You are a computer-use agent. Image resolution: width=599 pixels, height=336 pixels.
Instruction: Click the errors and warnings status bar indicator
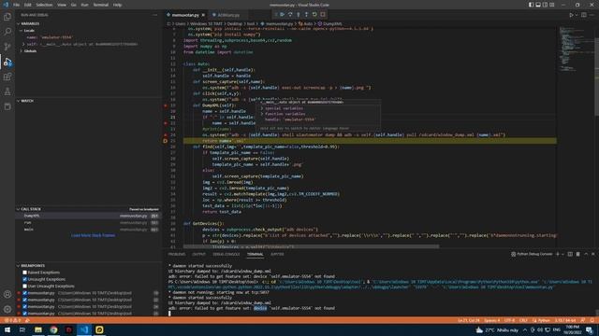click(12, 320)
